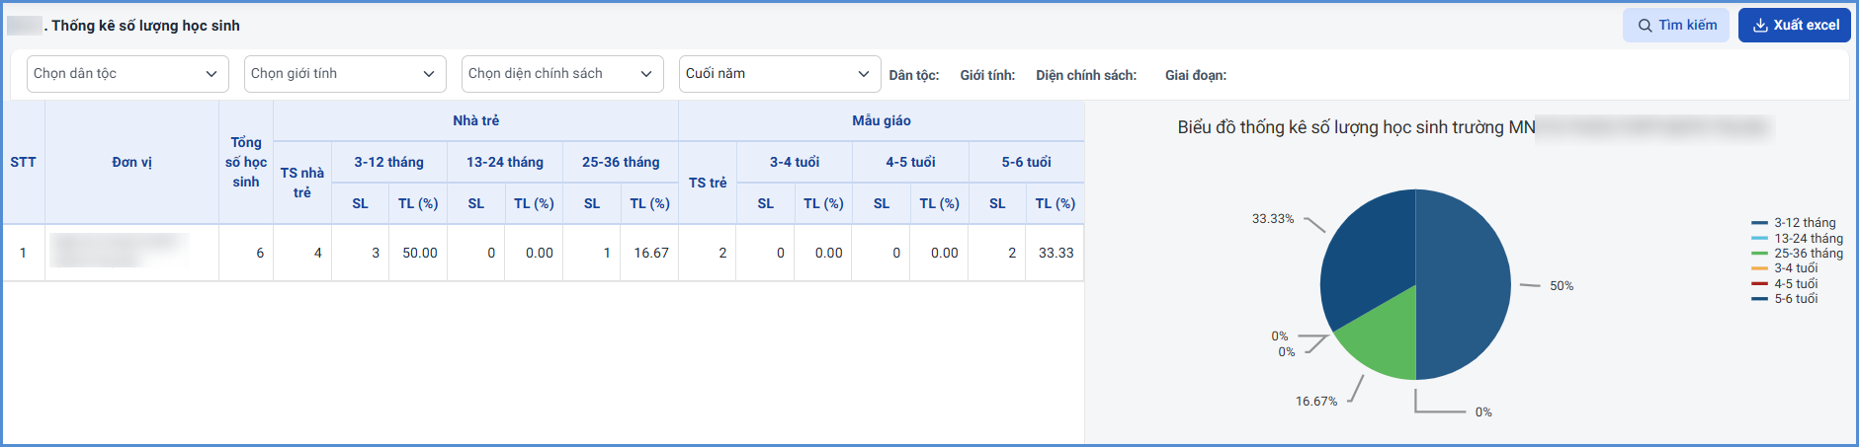Click the 50.00 percentage cell

[x=419, y=253]
